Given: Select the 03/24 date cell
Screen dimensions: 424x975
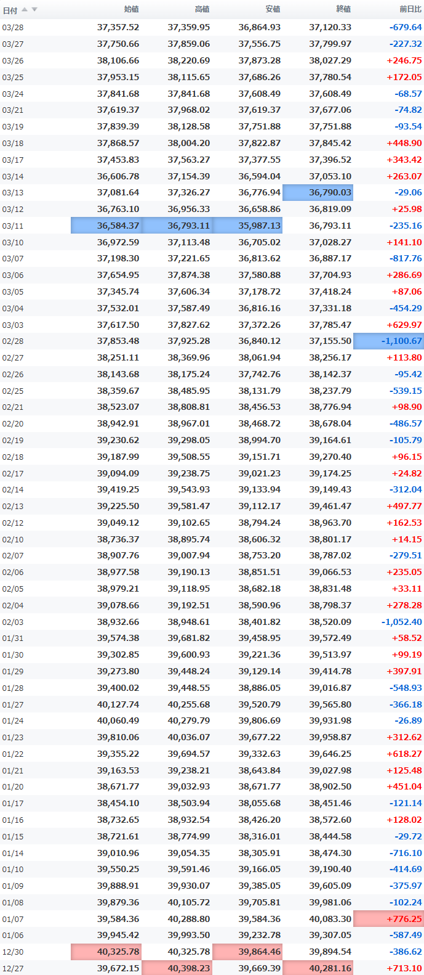Looking at the screenshot, I should [x=13, y=94].
